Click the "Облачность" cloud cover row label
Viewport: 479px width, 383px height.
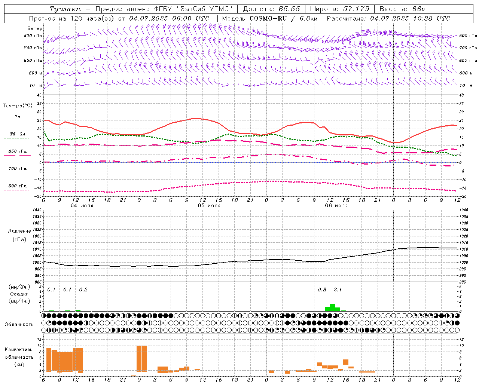tap(19, 325)
